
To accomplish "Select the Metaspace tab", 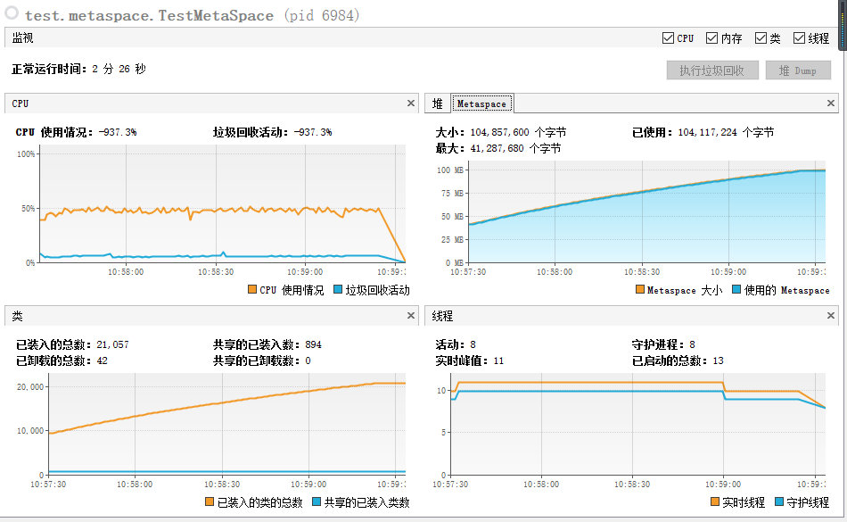I will [481, 104].
